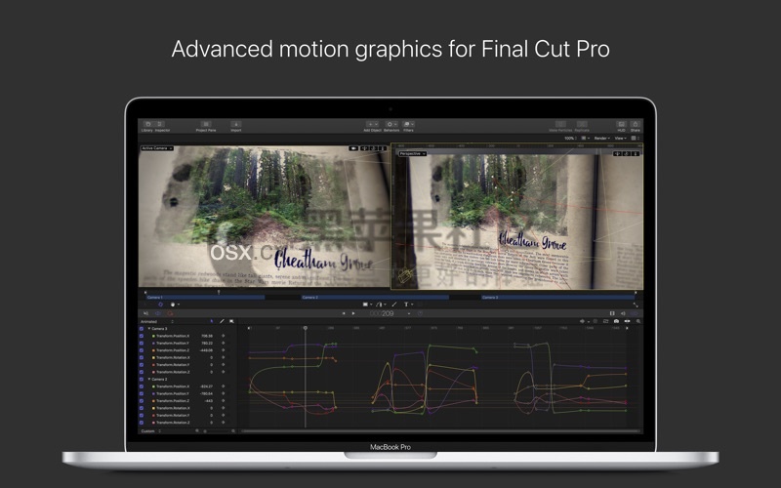Viewport: 781px width, 488px height.
Task: Uncheck Camera 2 Transform.Rotation.Z checkbox
Action: [x=142, y=423]
